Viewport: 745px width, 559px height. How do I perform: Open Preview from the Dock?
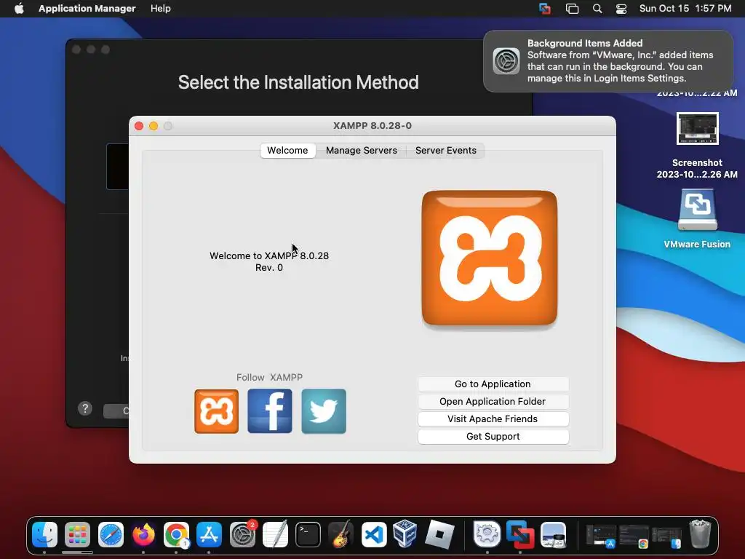[x=553, y=535]
